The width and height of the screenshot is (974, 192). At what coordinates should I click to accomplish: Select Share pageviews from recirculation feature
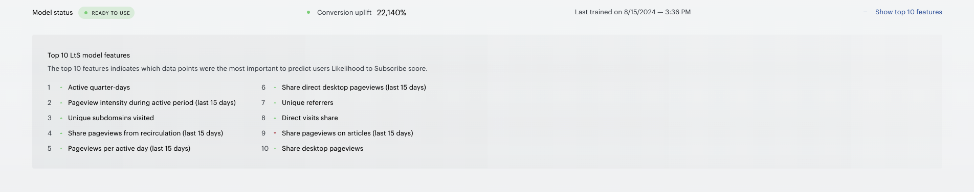[145, 133]
